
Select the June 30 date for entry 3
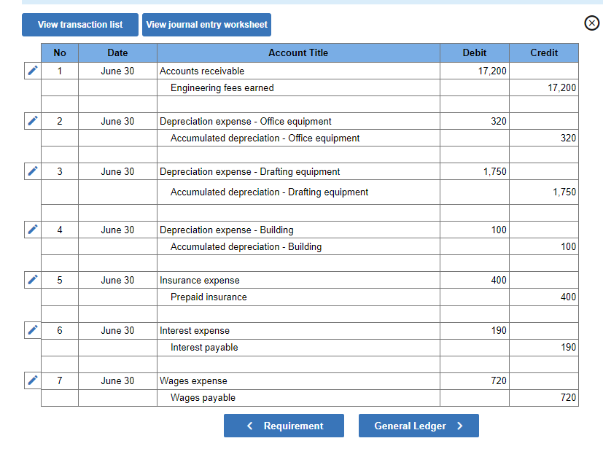point(117,171)
